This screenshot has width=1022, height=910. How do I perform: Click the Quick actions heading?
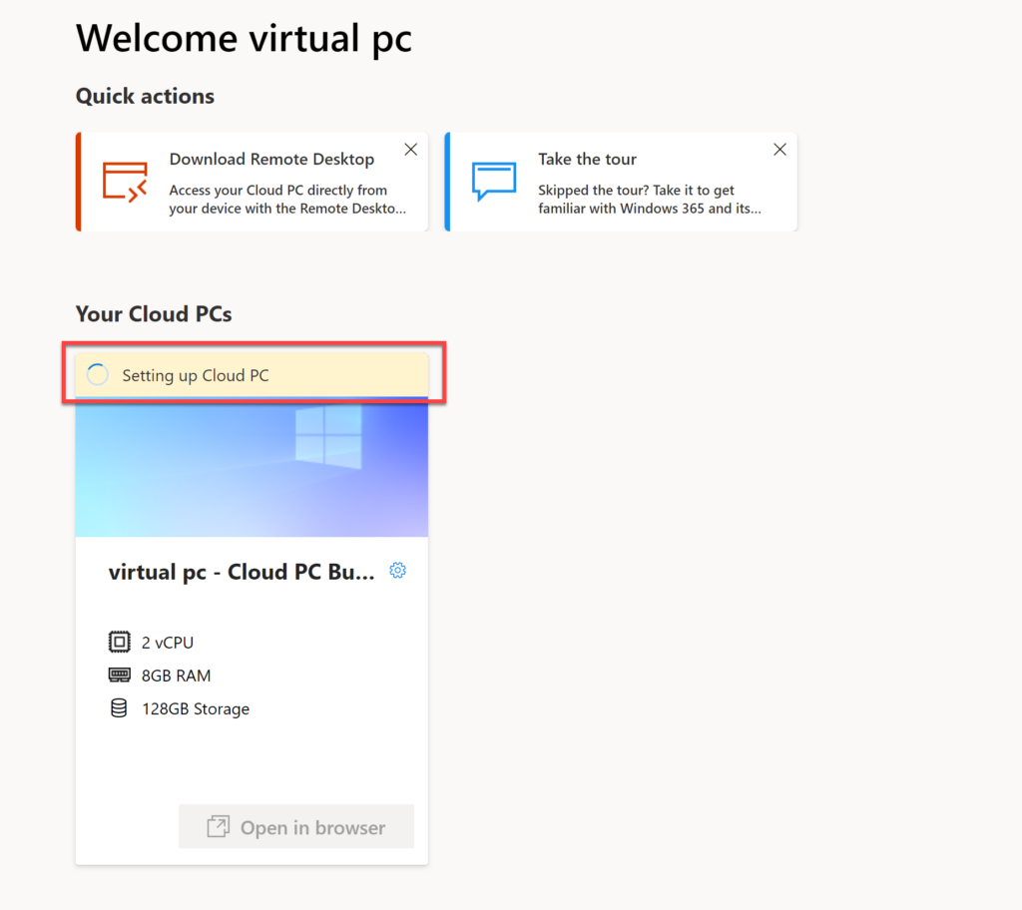(145, 97)
